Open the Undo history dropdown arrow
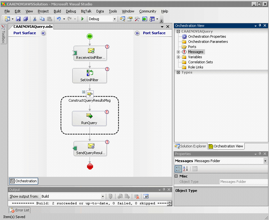The image size is (269, 220). (x=64, y=19)
